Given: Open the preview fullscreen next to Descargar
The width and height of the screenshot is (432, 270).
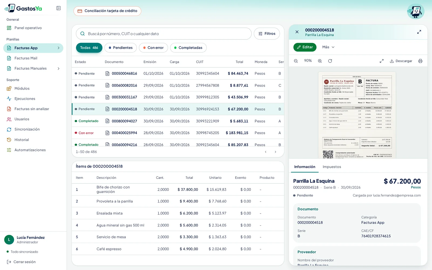Looking at the screenshot, I should [x=382, y=61].
